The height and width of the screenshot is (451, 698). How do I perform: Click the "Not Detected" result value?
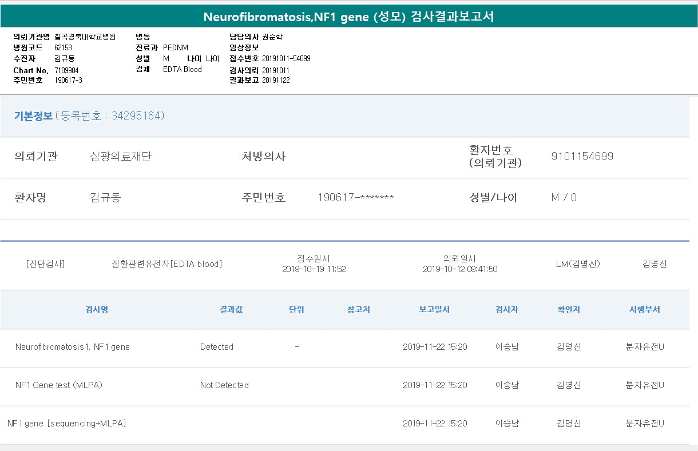224,385
